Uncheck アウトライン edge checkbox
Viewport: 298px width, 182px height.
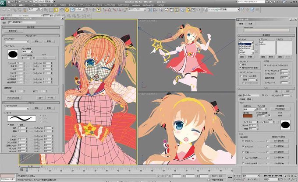click(x=243, y=141)
